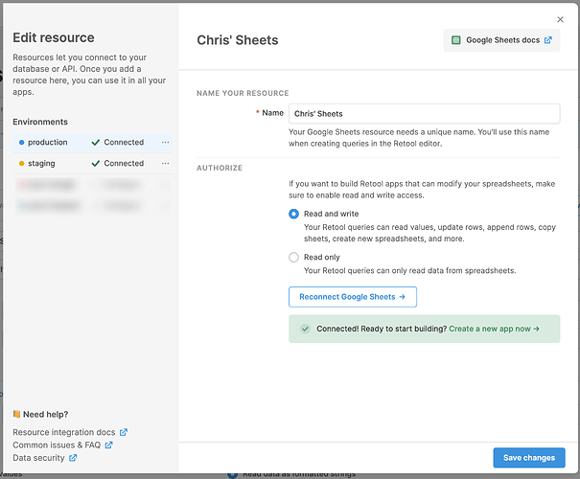Click the Save changes button
This screenshot has height=479, width=580.
click(x=529, y=458)
